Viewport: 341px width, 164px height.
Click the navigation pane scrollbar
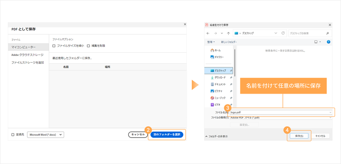[x=235, y=63]
